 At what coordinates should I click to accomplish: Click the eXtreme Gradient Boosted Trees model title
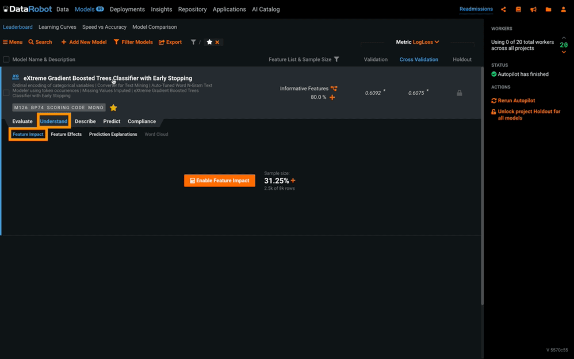tap(108, 78)
